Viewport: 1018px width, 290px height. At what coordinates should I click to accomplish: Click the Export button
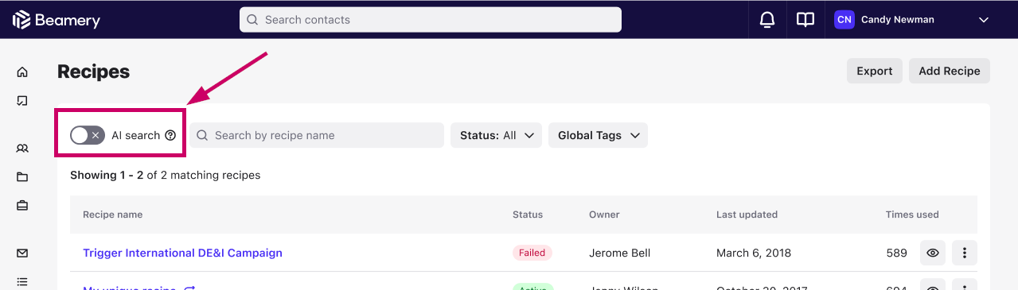click(875, 71)
